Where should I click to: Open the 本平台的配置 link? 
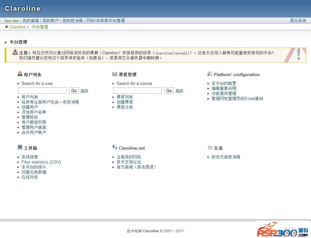(x=224, y=83)
